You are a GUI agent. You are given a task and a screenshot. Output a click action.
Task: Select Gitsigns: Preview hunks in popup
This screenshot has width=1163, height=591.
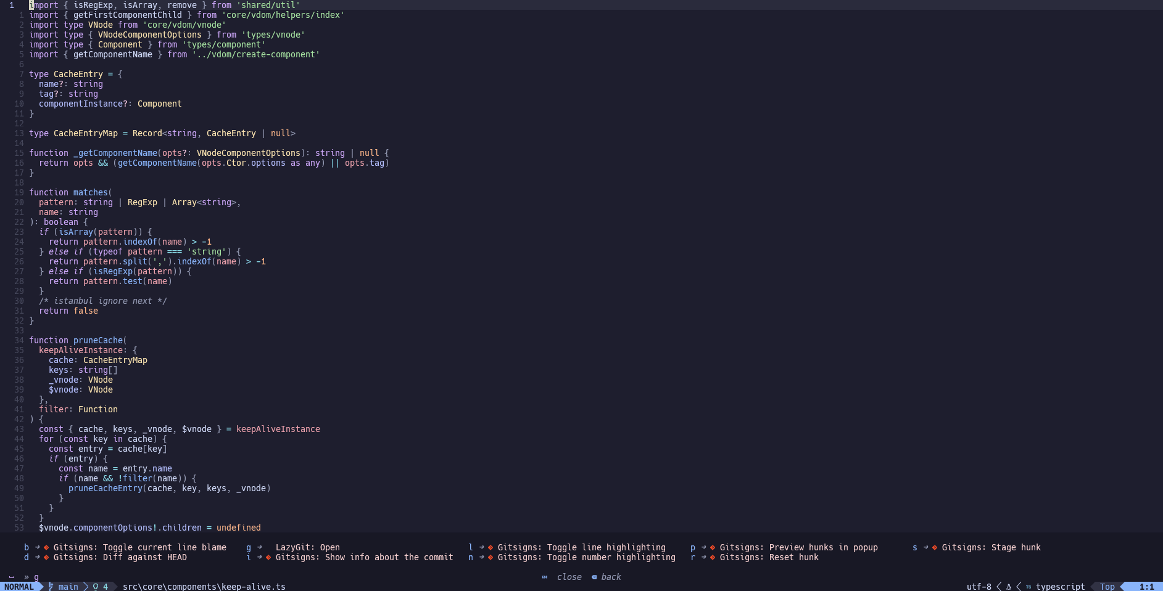coord(798,547)
